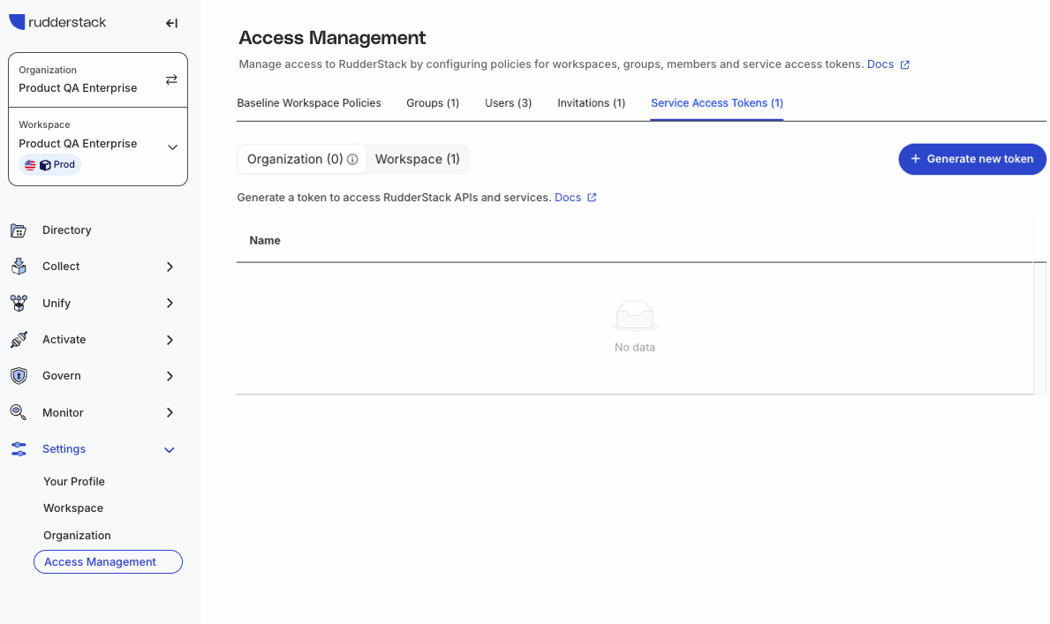Expand the Govern menu chevron
This screenshot has width=1050, height=624.
170,376
